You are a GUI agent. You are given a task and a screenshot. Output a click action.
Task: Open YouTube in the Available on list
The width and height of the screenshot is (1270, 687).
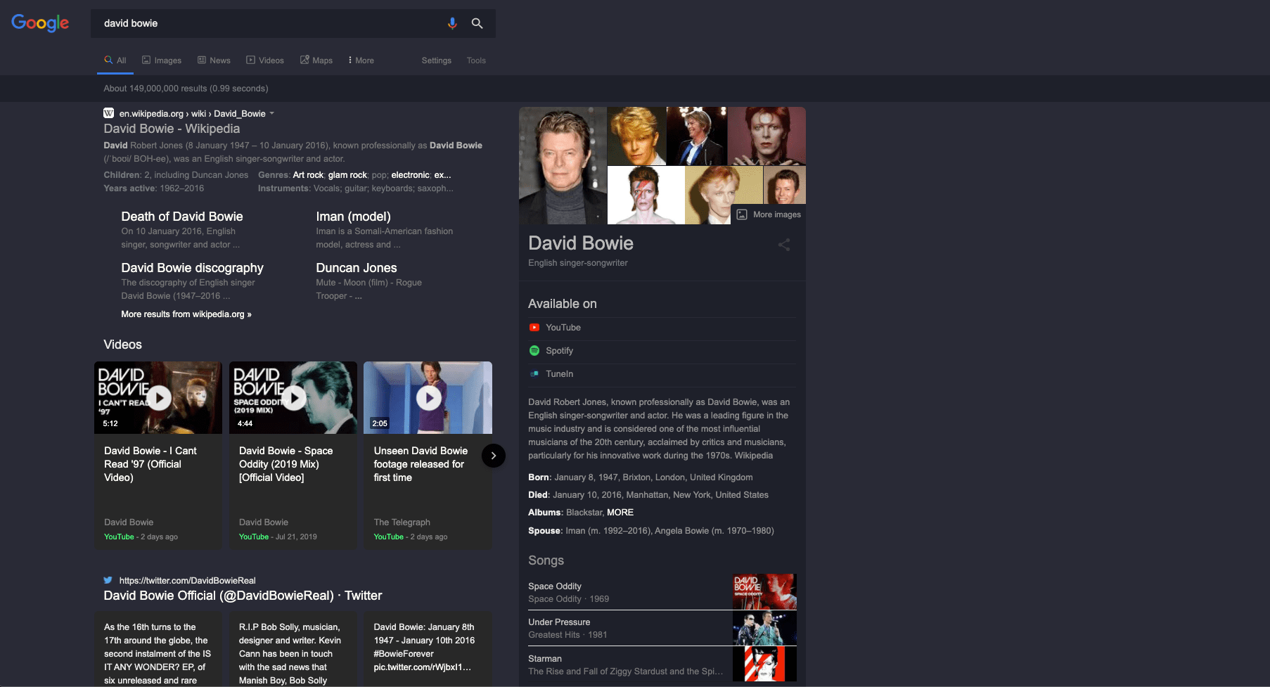point(662,328)
